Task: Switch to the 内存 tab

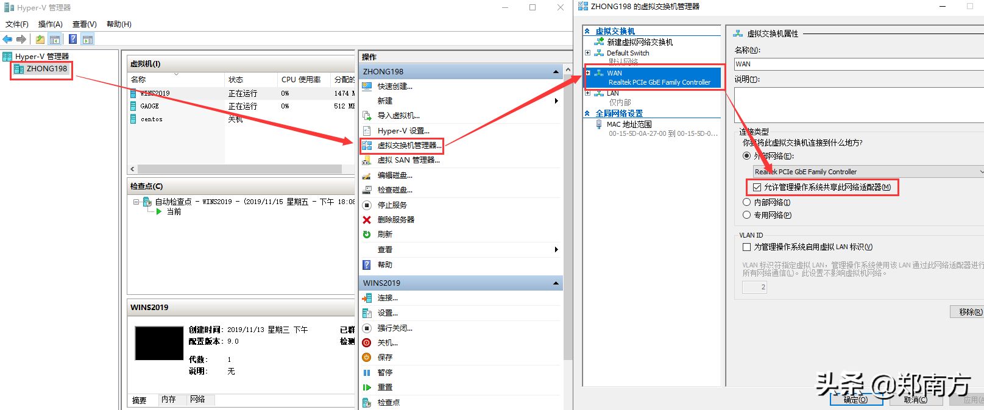Action: (169, 400)
